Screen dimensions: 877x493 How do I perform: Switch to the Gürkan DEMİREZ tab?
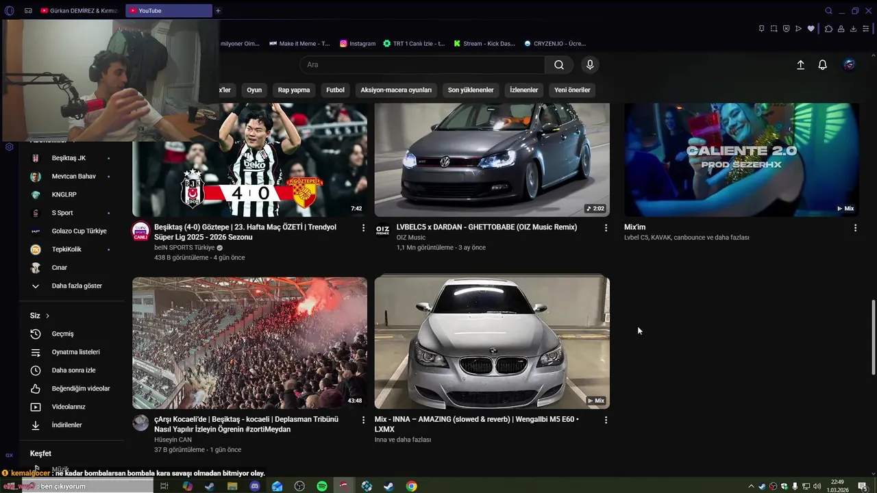point(79,11)
